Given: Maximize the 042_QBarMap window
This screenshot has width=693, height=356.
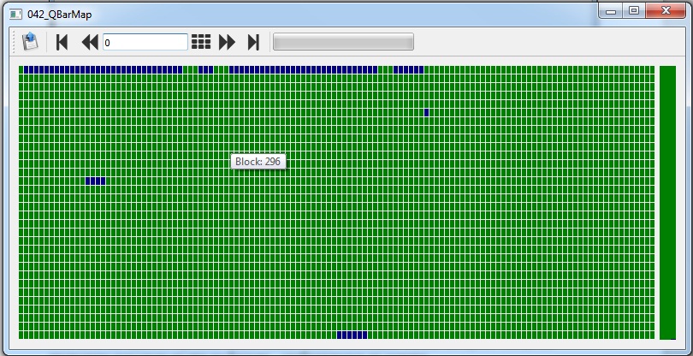Looking at the screenshot, I should tap(634, 10).
